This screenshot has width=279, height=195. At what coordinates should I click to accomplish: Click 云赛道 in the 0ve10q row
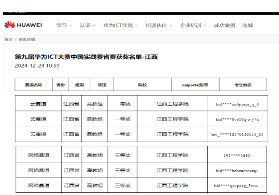(38, 119)
